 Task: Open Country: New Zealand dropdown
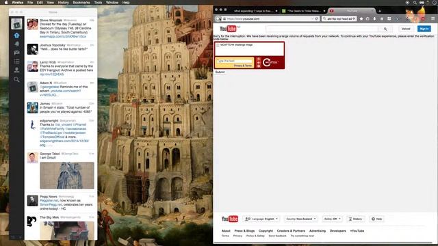point(301,219)
